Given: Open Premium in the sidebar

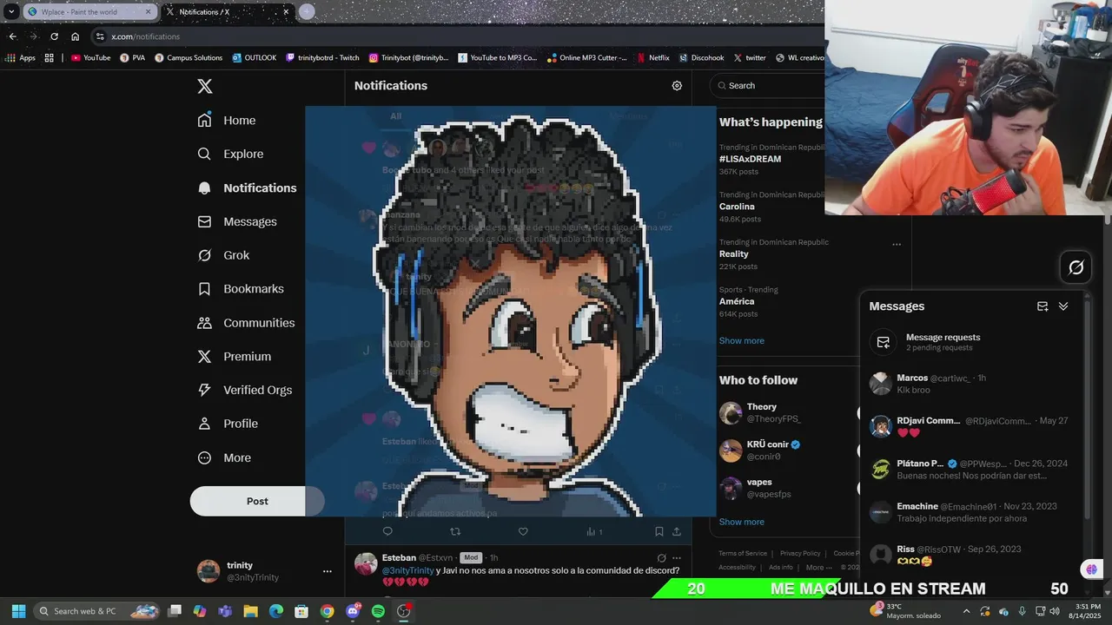Looking at the screenshot, I should 235,357.
